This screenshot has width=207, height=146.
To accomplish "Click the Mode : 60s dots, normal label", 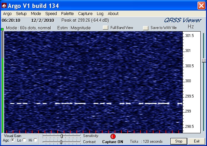I will click(x=28, y=28).
